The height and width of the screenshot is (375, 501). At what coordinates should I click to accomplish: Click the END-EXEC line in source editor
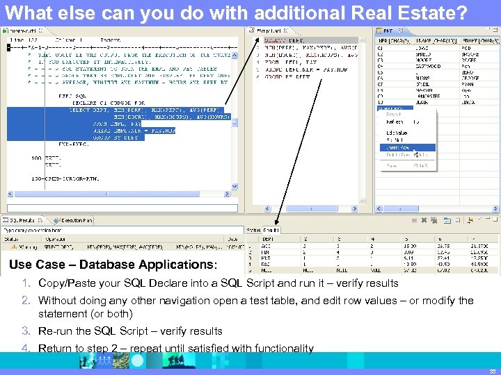[74, 144]
